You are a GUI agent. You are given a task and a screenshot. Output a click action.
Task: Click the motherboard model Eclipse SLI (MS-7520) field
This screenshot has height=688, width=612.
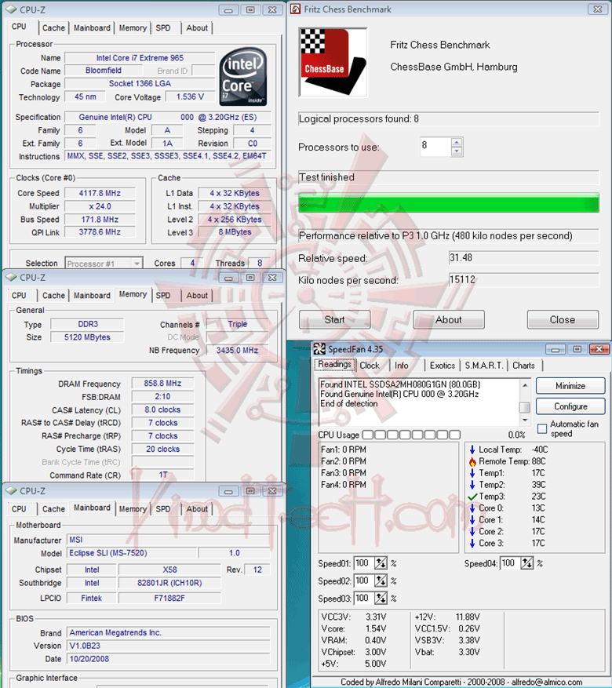click(x=132, y=553)
